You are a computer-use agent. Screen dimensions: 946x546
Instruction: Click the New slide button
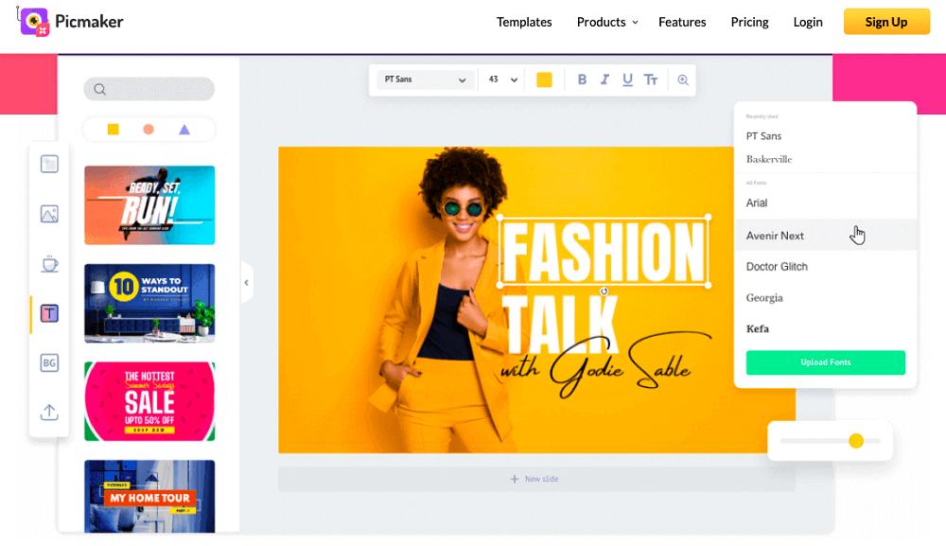pos(536,479)
